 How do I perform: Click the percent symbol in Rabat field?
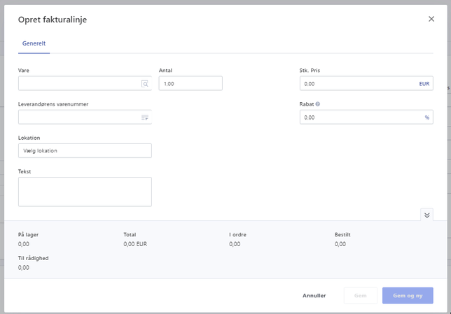coord(426,117)
